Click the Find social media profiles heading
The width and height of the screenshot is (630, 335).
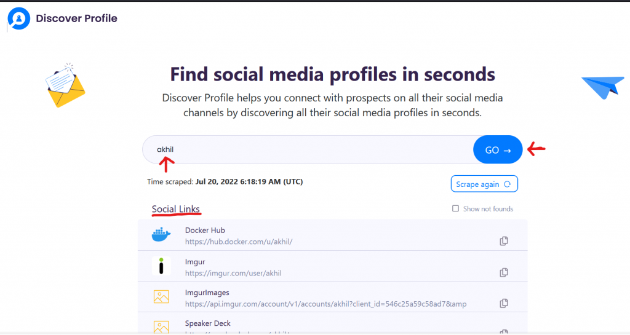(x=333, y=74)
